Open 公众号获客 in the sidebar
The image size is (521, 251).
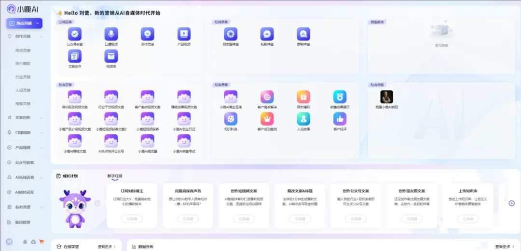25,163
